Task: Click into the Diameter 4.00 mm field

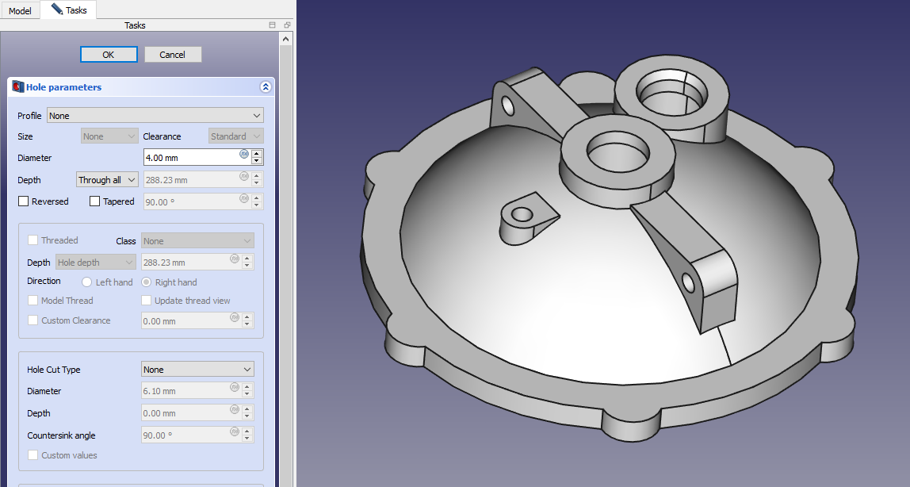Action: point(190,158)
